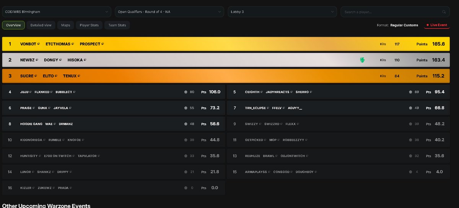Click player name JADYNREACTS

pos(278,92)
